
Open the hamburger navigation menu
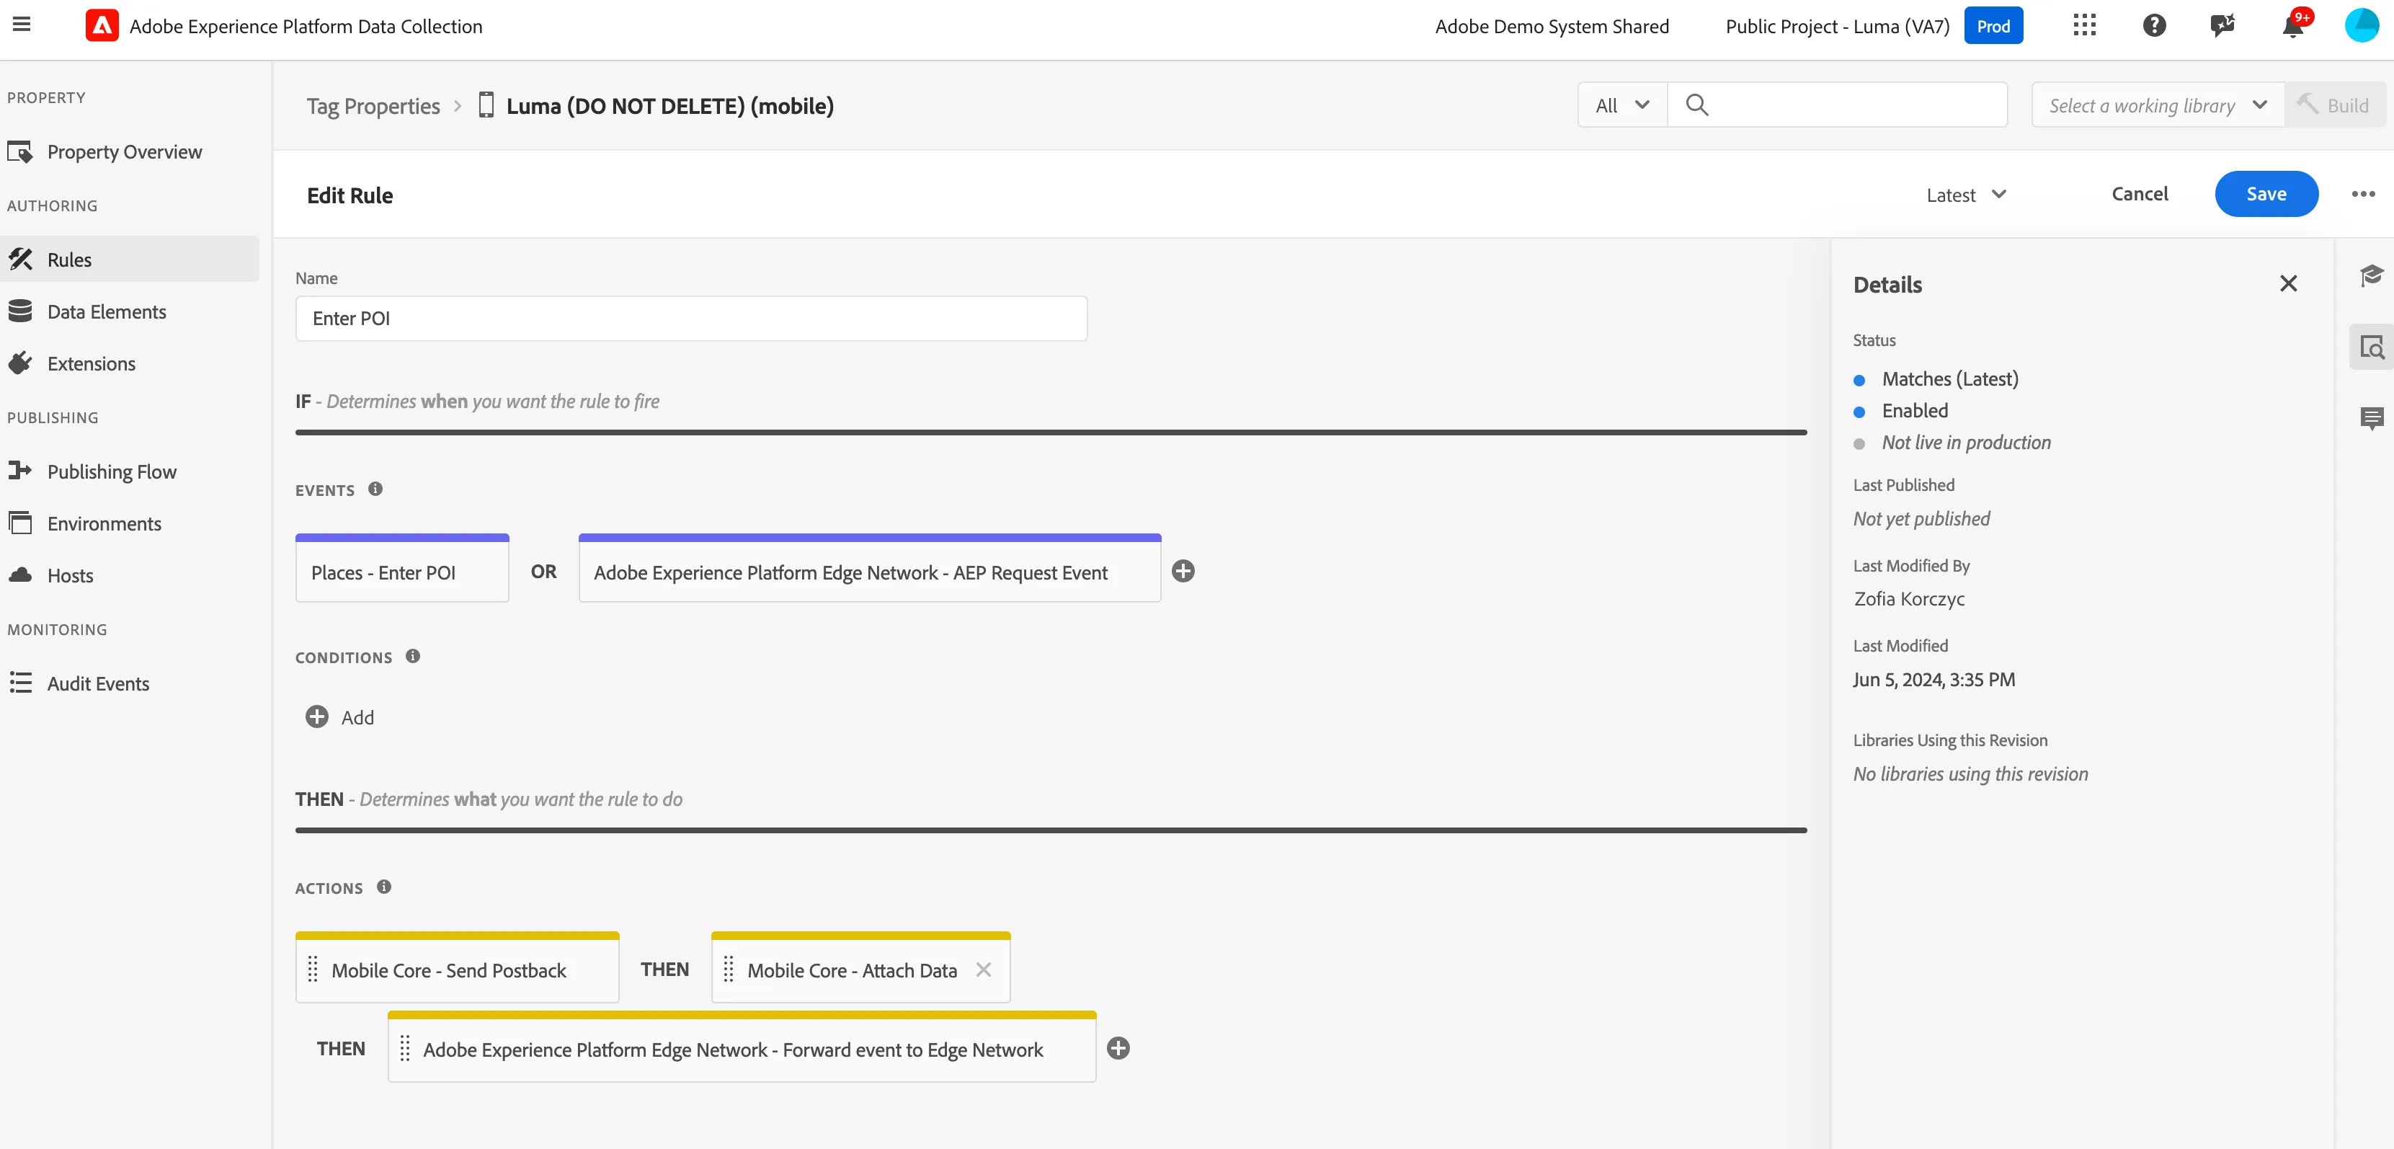pos(22,25)
